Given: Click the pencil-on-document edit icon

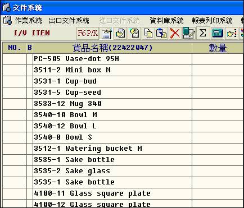Looking at the screenshot, I should coord(134,33).
